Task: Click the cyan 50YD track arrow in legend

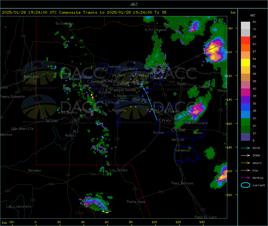Action: [x=245, y=148]
